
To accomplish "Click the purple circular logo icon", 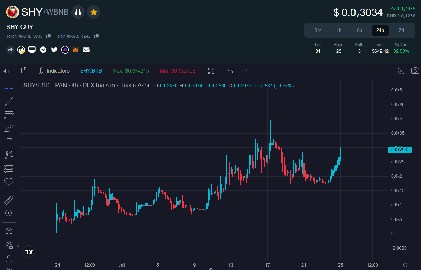I will (x=65, y=50).
